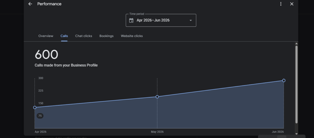314x138 pixels.
Task: Go back with the left arrow icon
Action: [30, 4]
